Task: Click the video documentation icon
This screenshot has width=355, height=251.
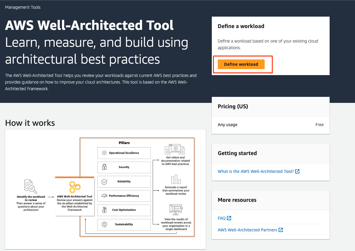Action: tap(175, 149)
